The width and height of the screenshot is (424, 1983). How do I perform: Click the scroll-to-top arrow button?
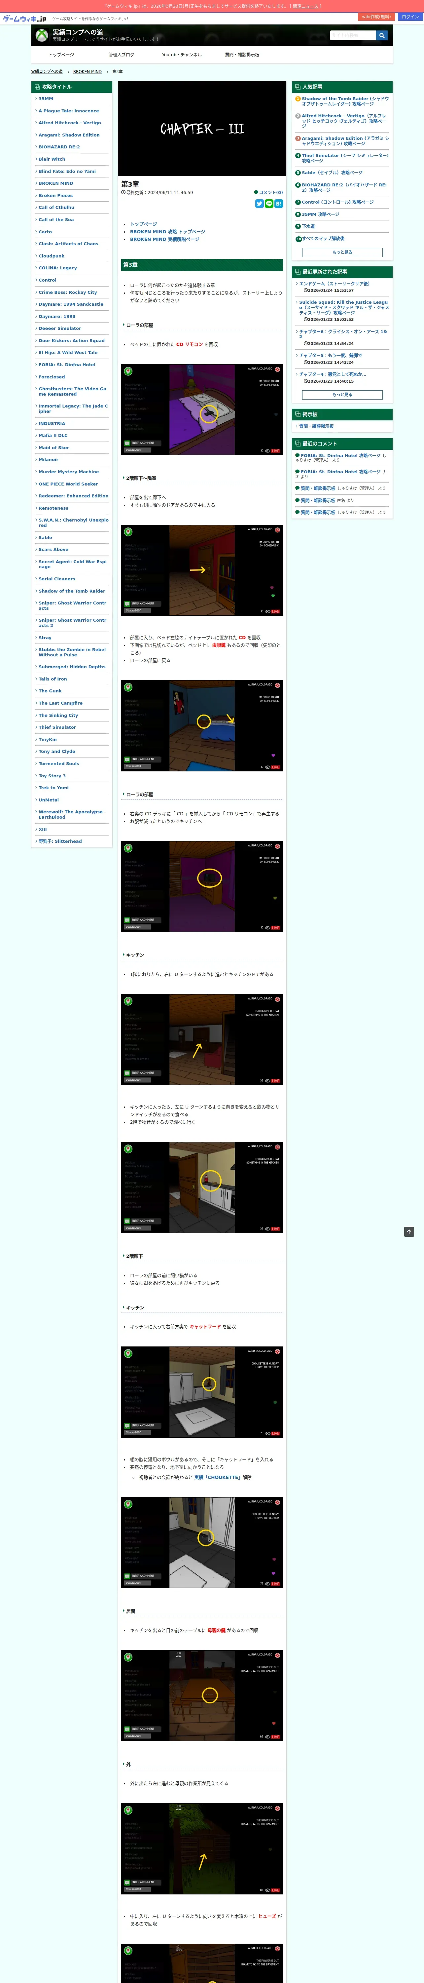(x=409, y=1232)
